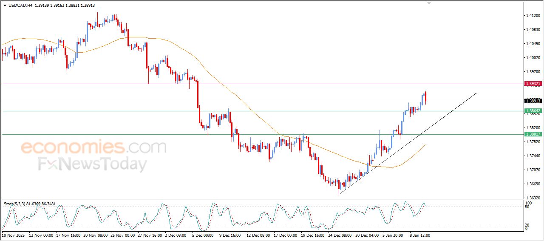
Task: Click the 1.41200 price axis label
Action: pyautogui.click(x=533, y=15)
